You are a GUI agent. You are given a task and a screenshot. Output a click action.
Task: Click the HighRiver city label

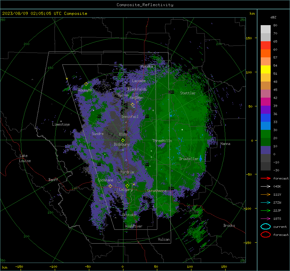134,226
